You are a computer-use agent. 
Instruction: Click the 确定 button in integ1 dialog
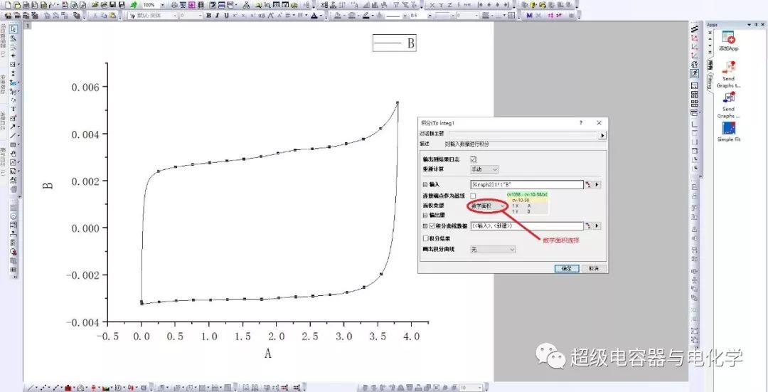(567, 268)
